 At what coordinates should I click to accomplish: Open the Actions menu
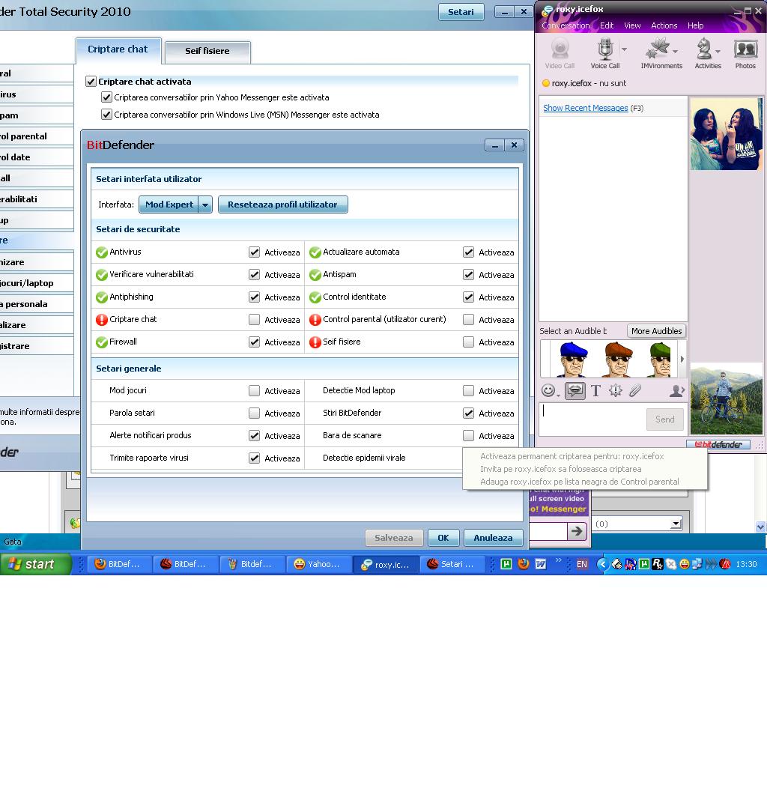[x=664, y=25]
